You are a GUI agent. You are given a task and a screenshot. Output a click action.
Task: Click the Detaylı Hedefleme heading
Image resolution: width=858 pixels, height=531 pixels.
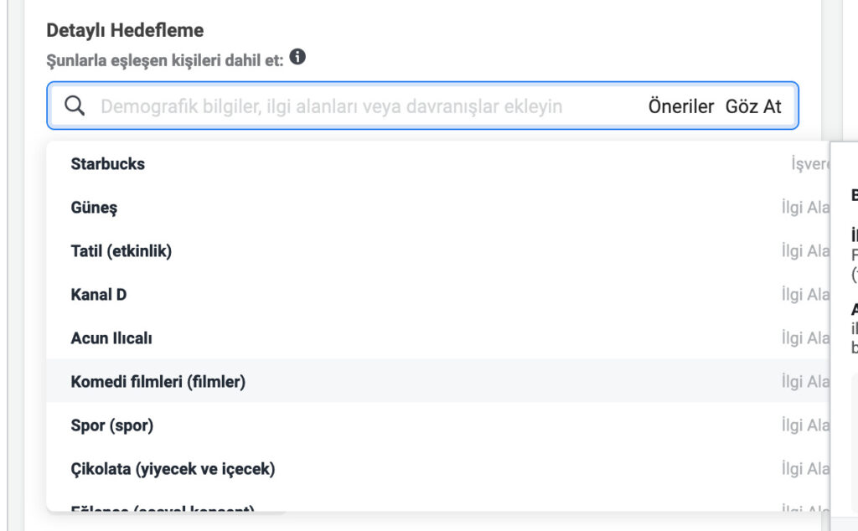125,31
